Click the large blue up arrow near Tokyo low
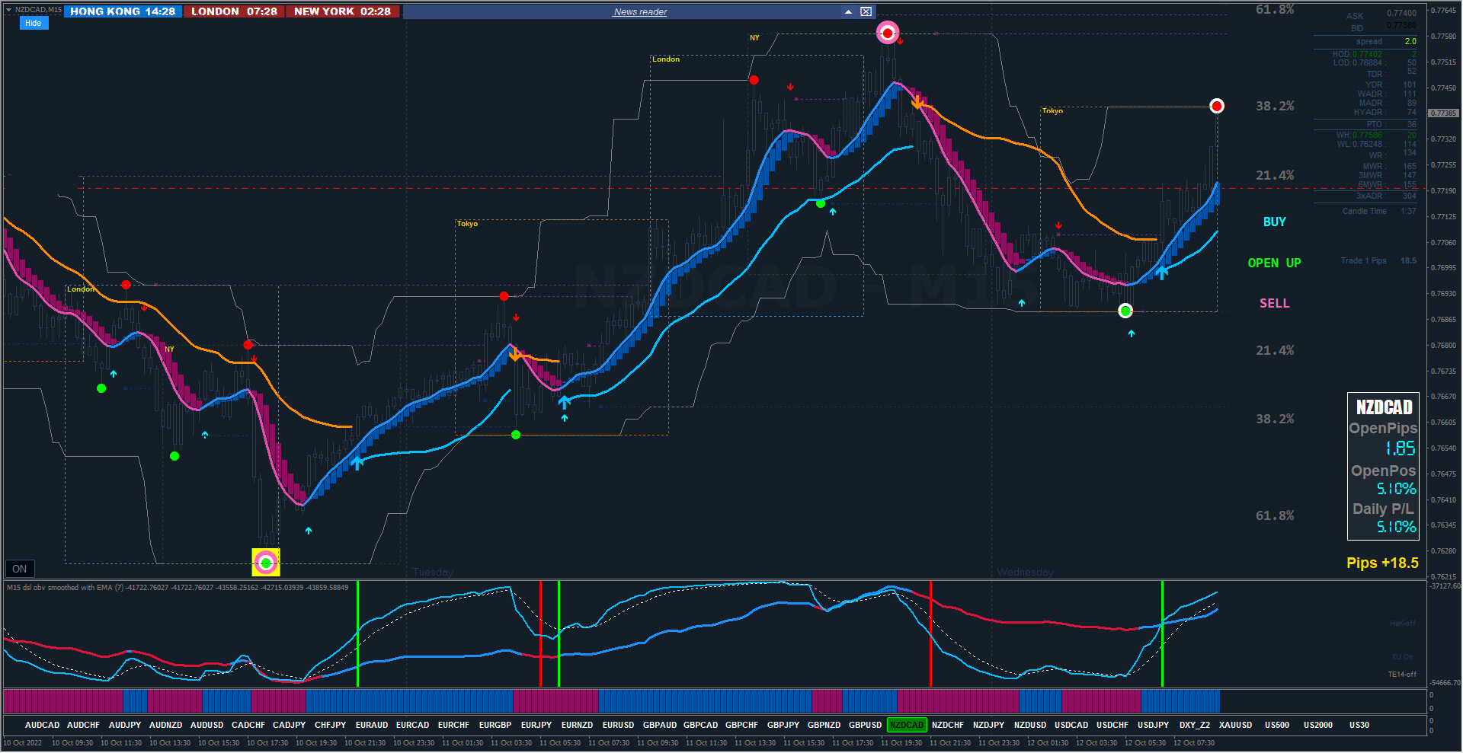Image resolution: width=1463 pixels, height=753 pixels. pos(1162,272)
